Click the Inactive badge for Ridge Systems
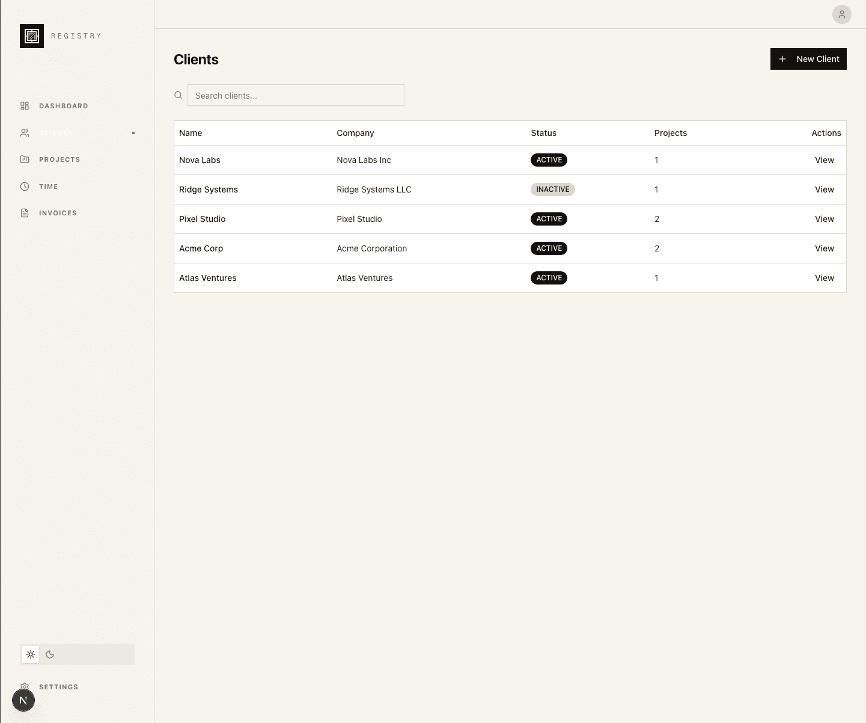 (x=552, y=189)
